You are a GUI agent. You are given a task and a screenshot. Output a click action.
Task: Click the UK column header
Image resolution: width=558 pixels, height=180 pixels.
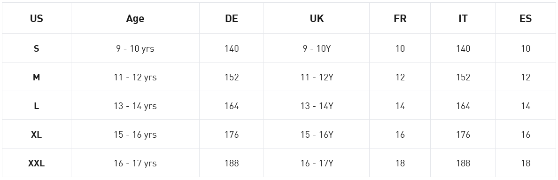pos(317,18)
